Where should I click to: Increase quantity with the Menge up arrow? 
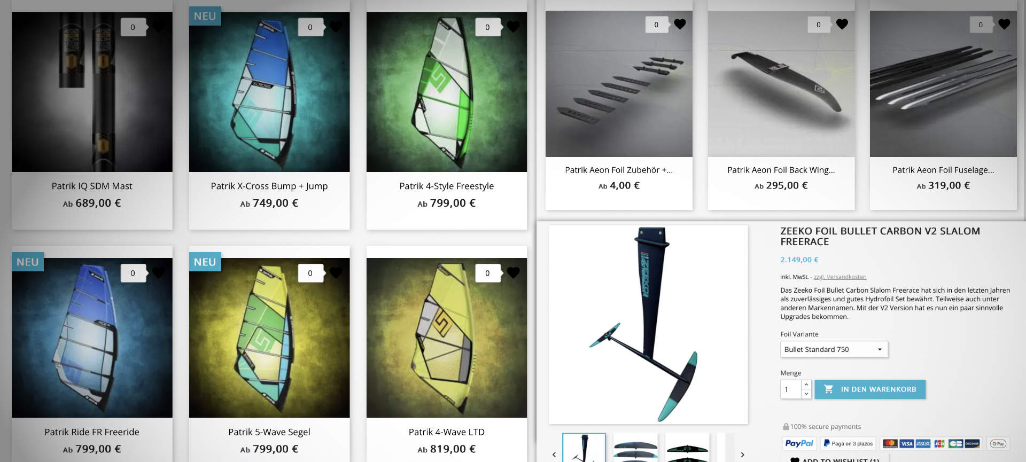point(806,385)
